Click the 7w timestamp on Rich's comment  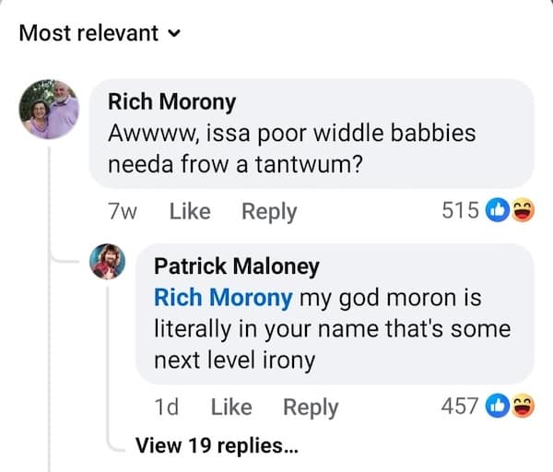(123, 211)
